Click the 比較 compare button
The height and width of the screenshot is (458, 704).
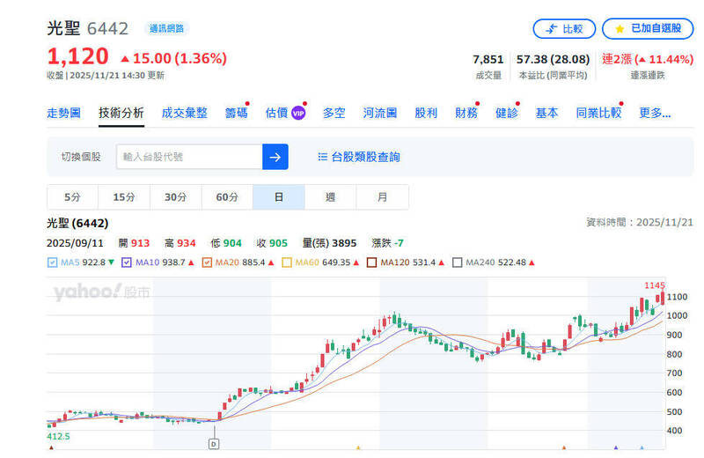[x=564, y=29]
